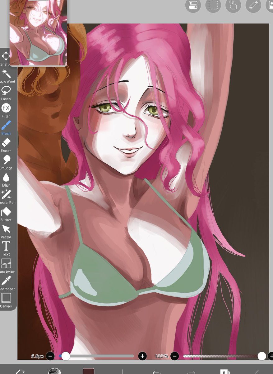The height and width of the screenshot is (374, 273).
Task: Click the brush size slider knob
Action: (66, 356)
